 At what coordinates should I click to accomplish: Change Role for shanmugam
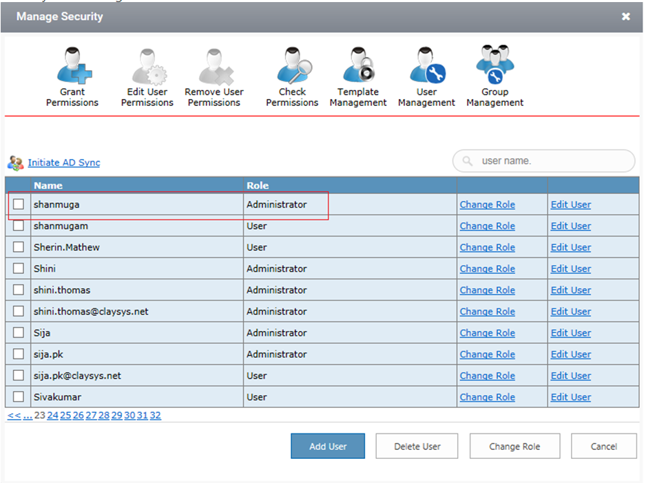click(488, 226)
